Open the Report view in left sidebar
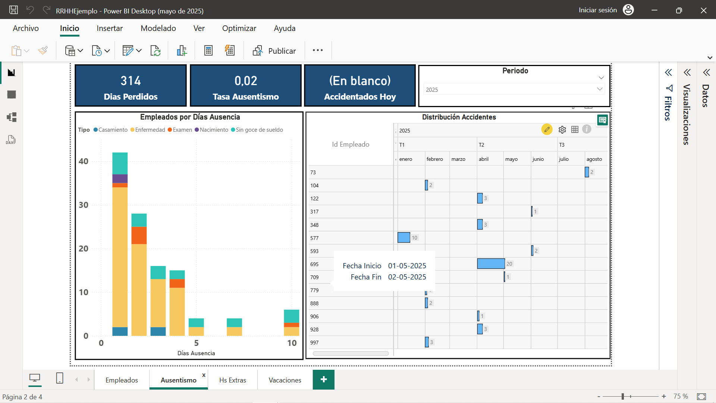Screen dimensions: 716x403 (12, 72)
